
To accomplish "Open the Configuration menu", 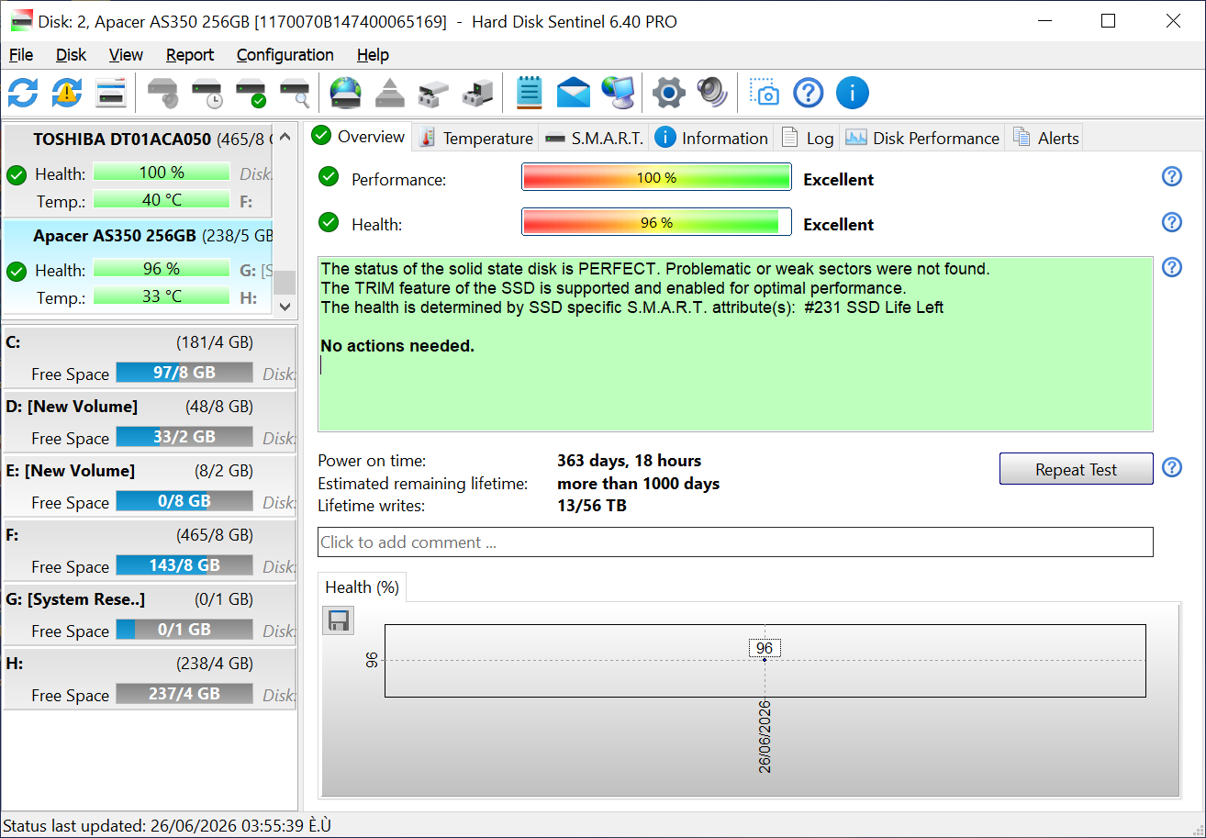I will point(285,55).
